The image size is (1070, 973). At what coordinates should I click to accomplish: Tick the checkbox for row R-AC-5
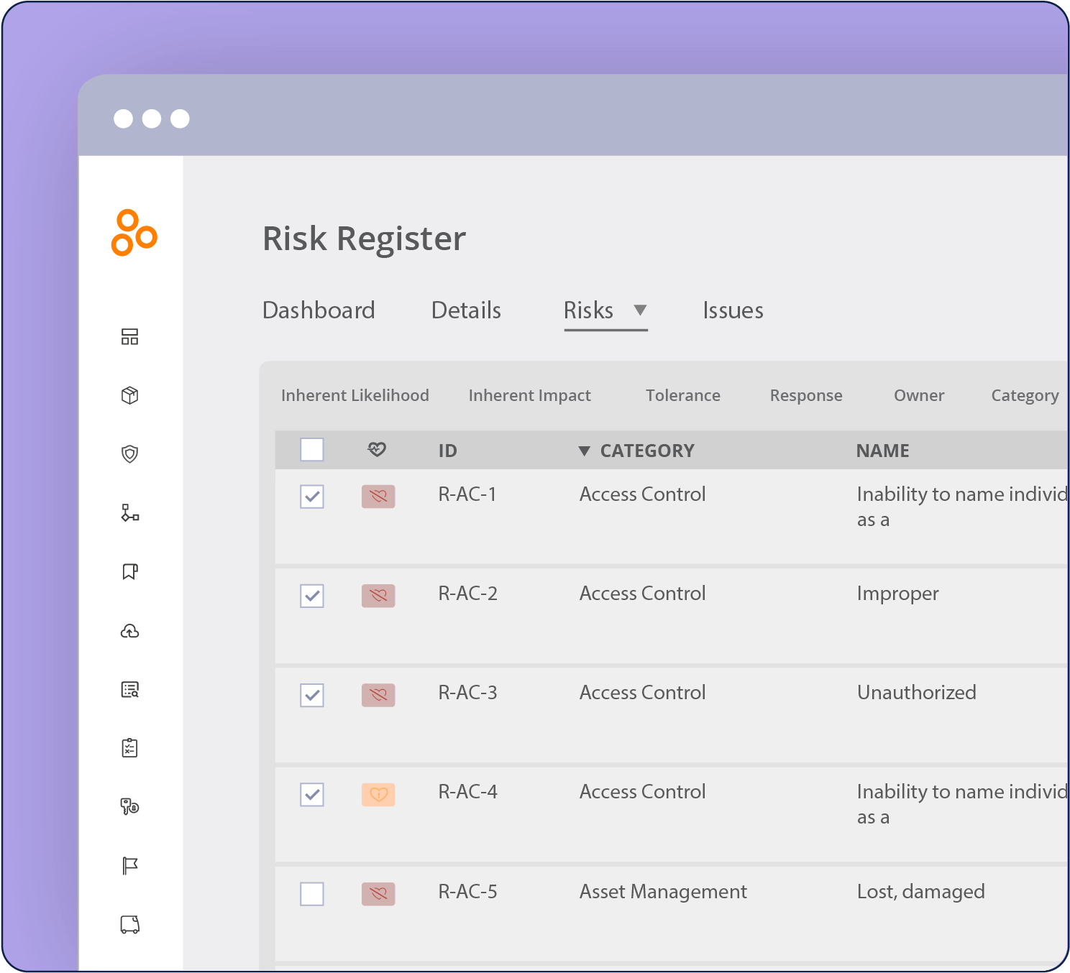pos(312,894)
